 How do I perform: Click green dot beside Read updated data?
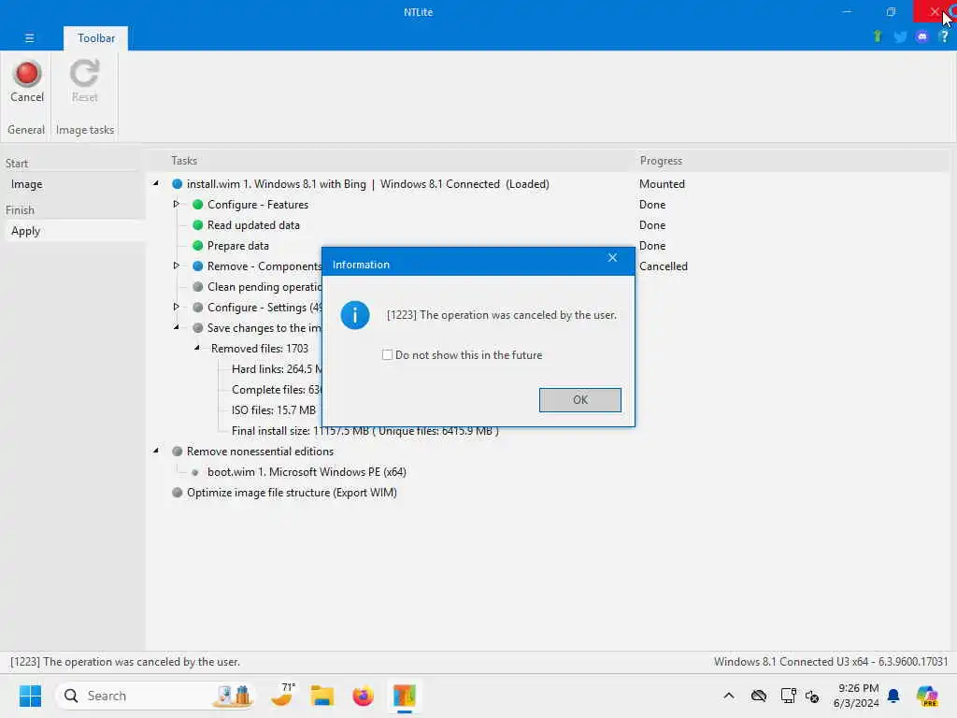(198, 225)
